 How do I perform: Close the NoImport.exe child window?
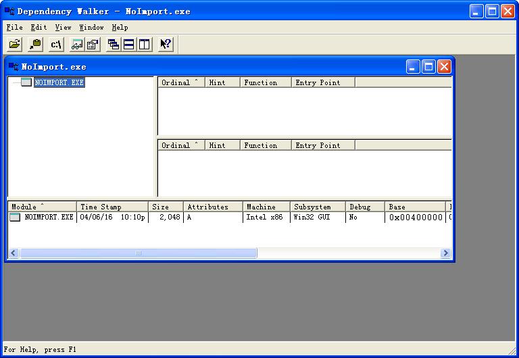444,67
